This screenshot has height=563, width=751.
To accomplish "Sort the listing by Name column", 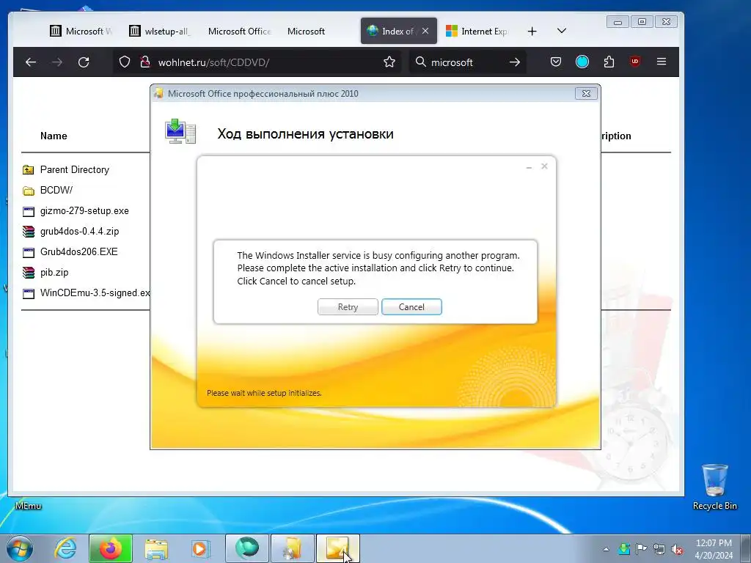I will point(54,136).
